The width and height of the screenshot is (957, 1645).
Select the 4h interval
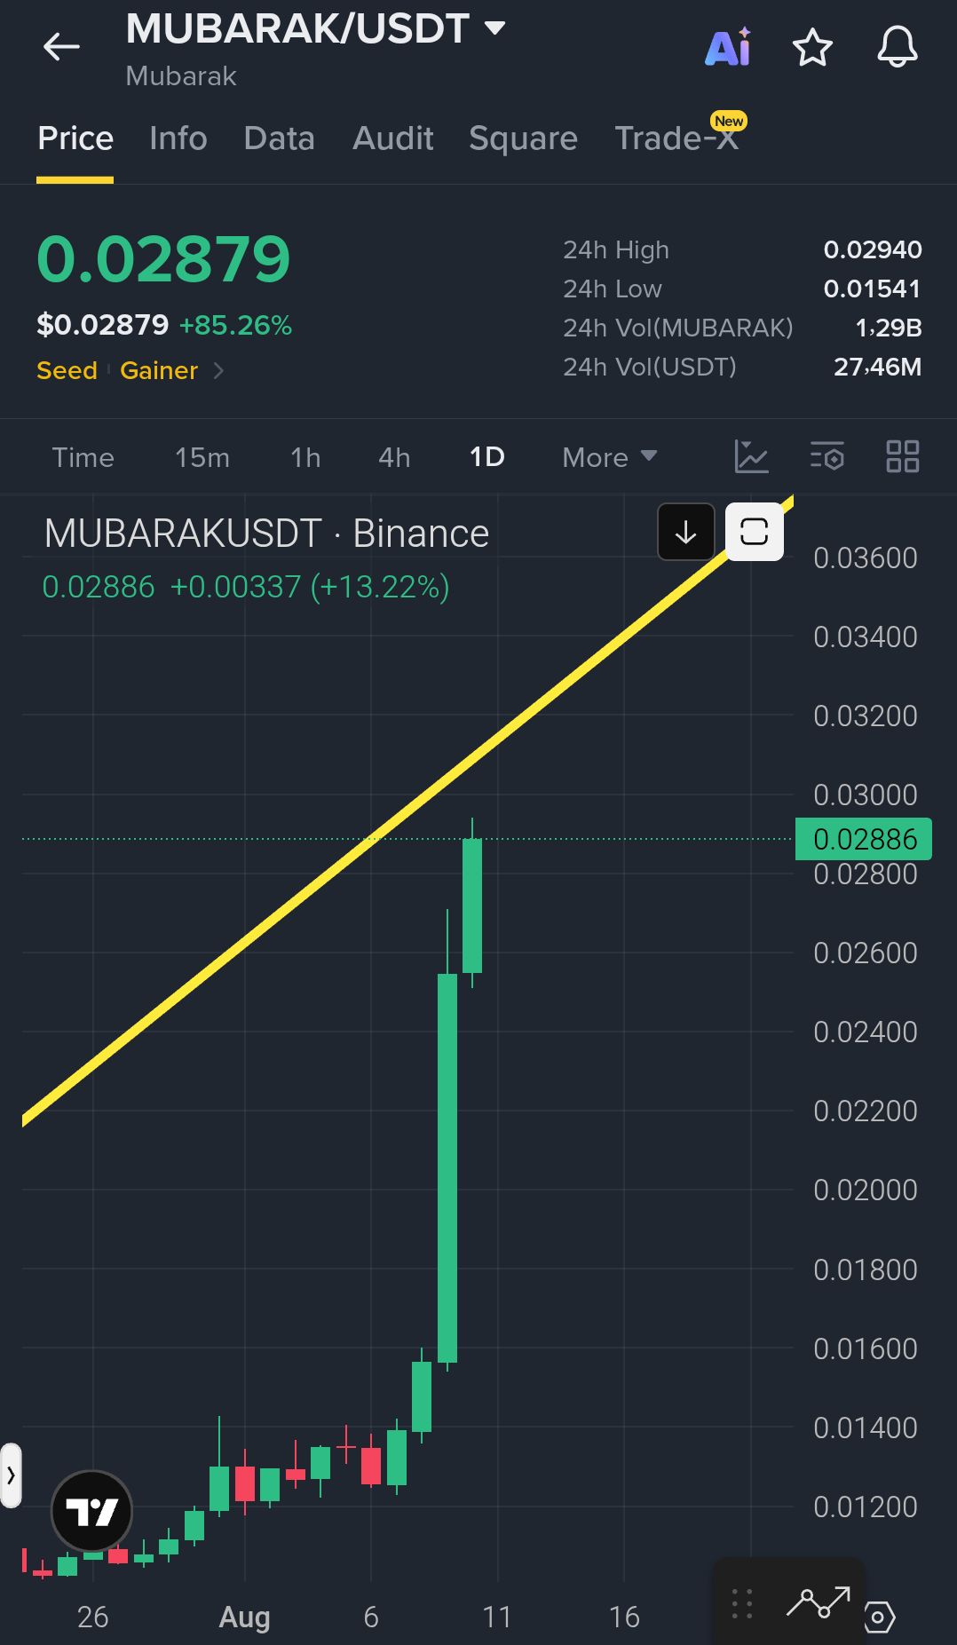(x=394, y=457)
